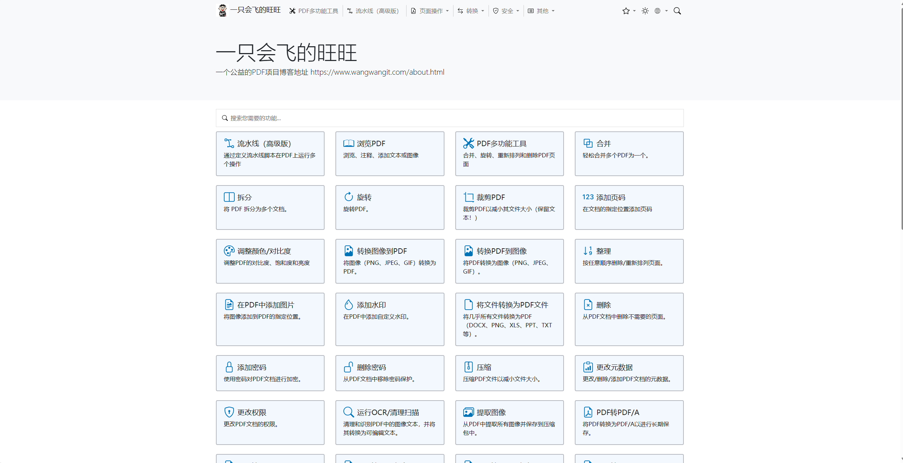
Task: Toggle dark mode with the sun icon
Action: pyautogui.click(x=645, y=11)
